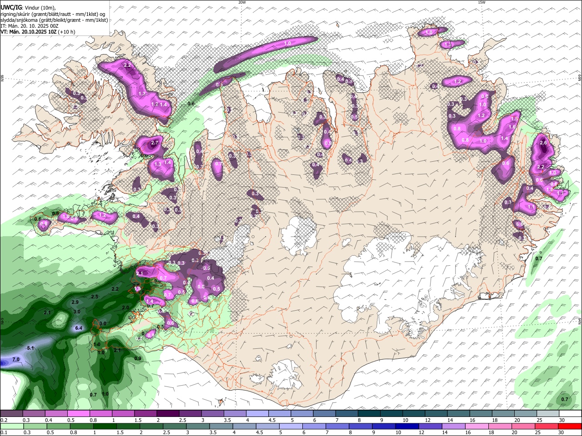Viewport: 582px width, 436px height.
Task: Pick upper scale swatch between 0.2 and 0.3
Action: point(11,413)
